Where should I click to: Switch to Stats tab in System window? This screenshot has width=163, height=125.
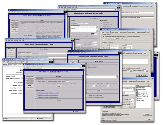148,32
